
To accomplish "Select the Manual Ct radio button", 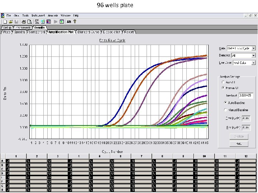I will (x=223, y=88).
